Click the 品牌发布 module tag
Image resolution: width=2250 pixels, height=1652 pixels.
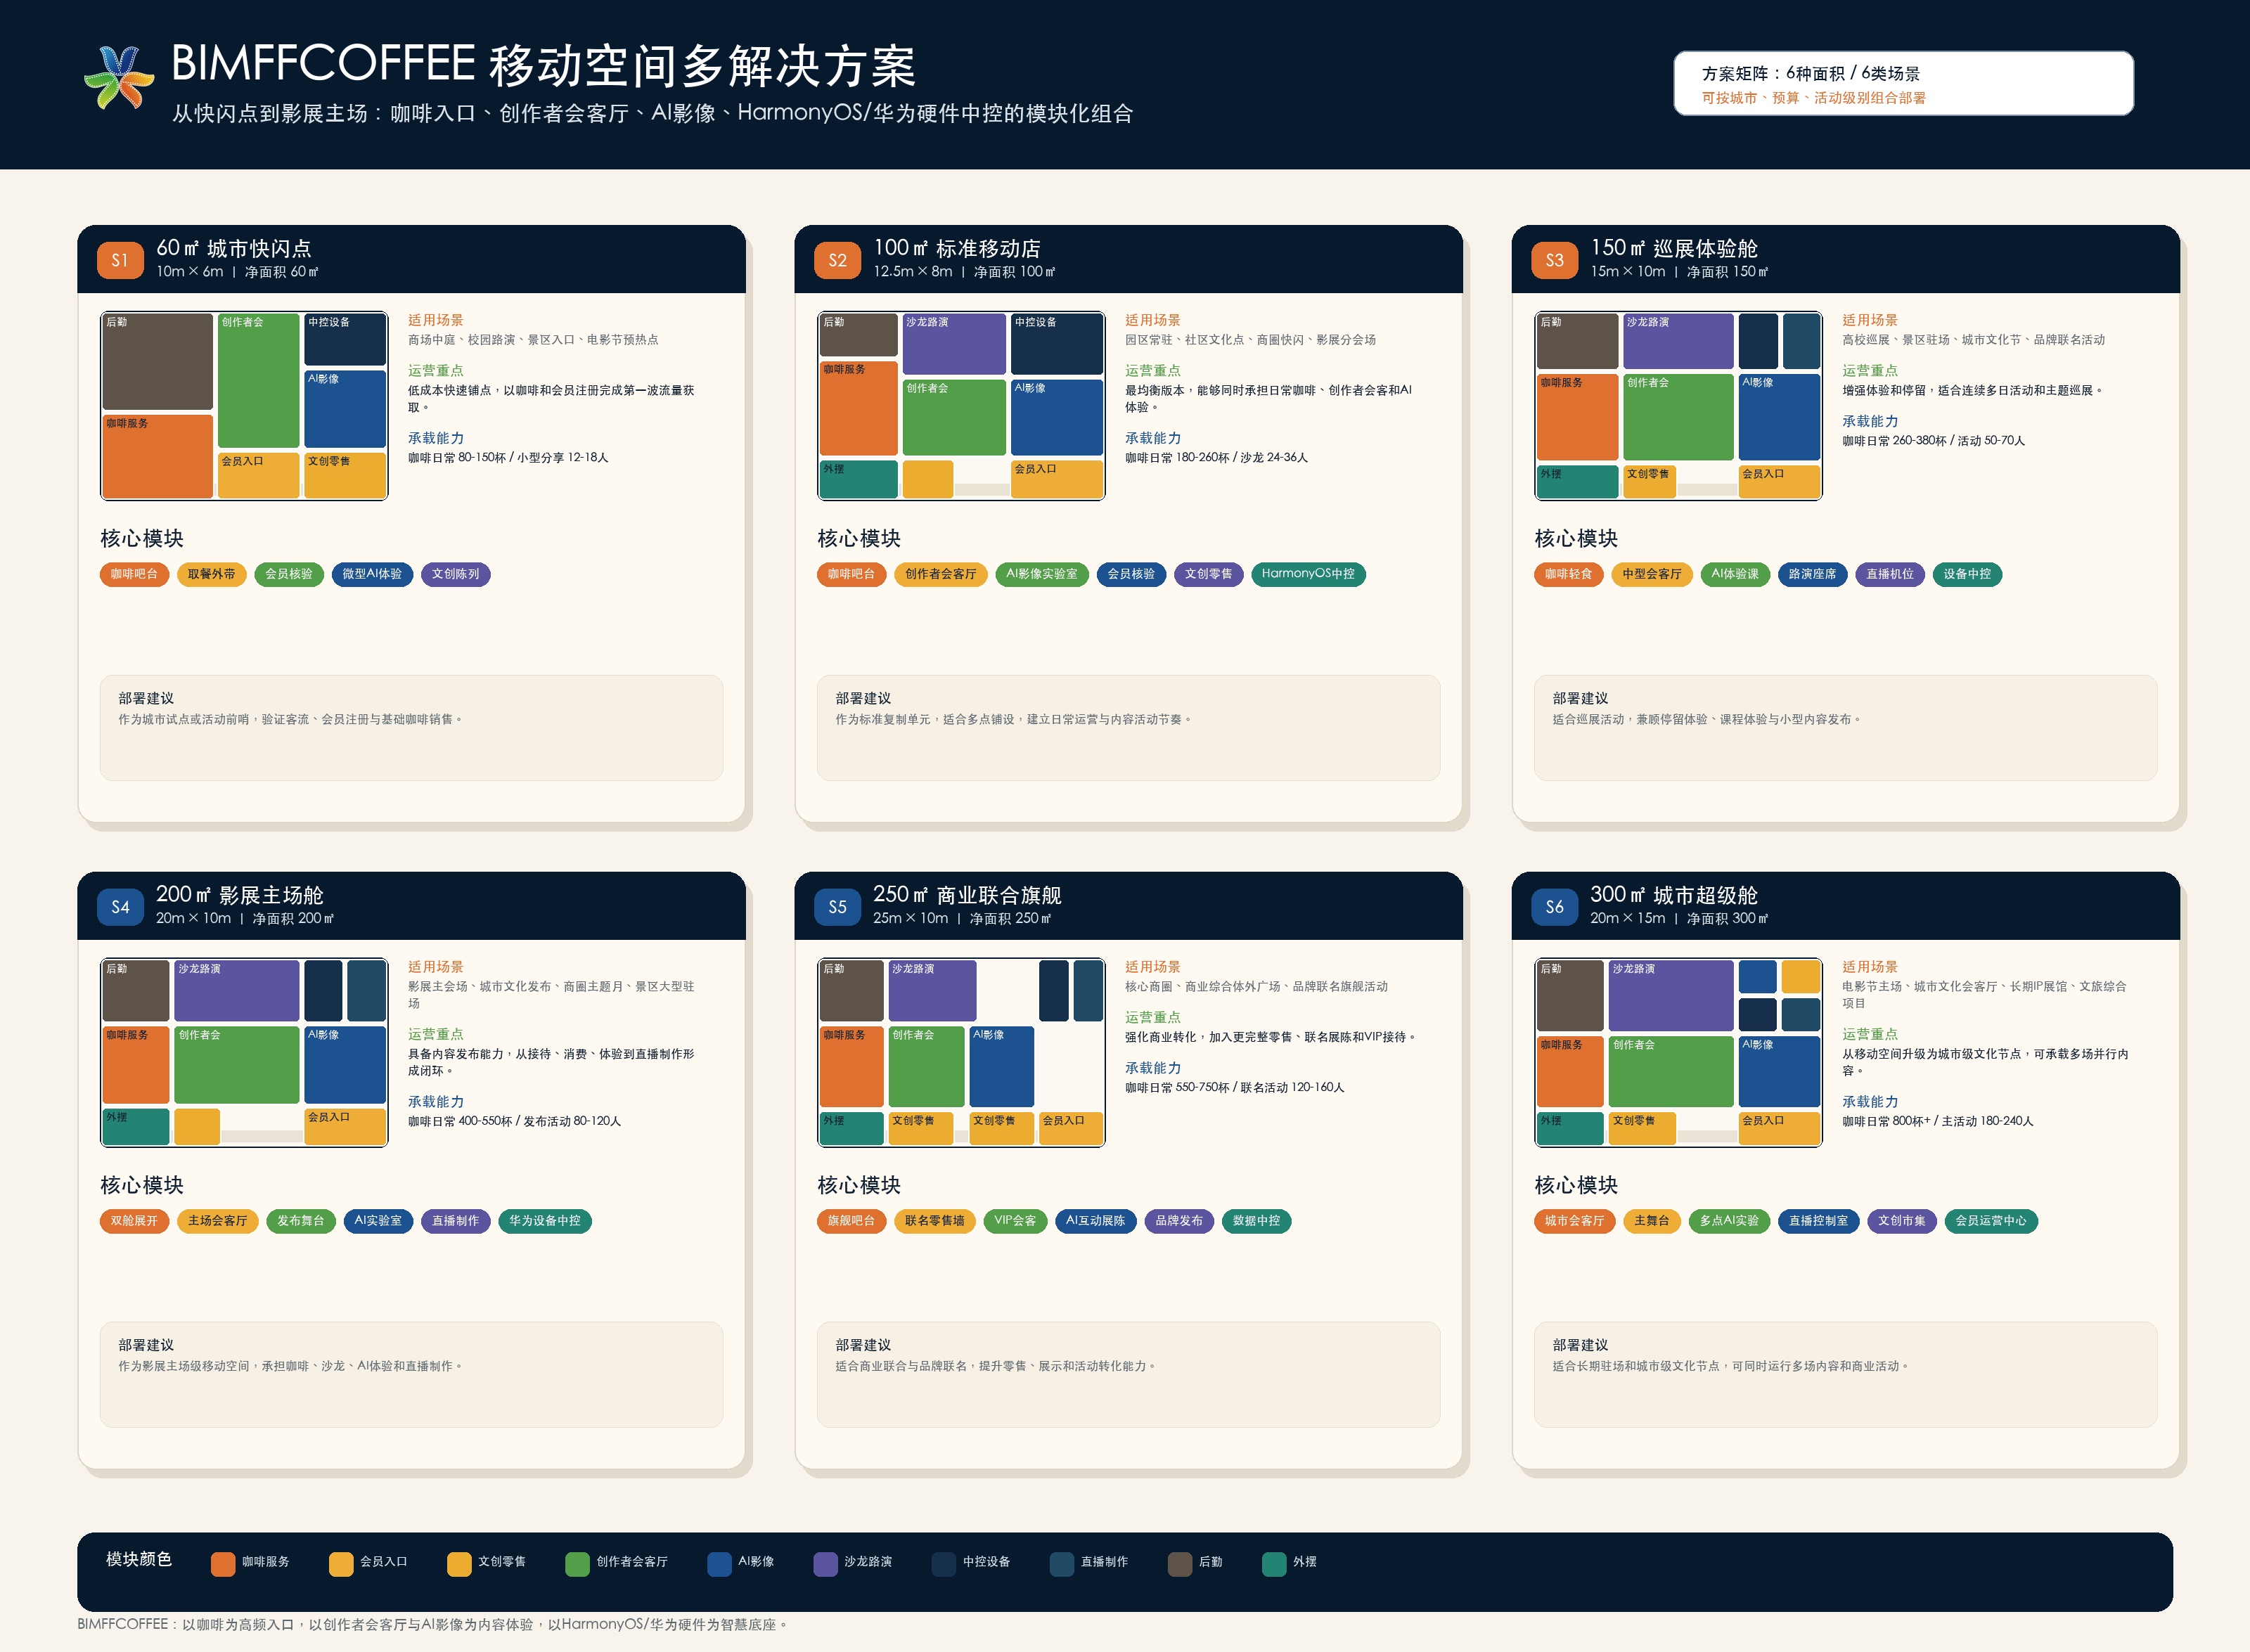click(x=1179, y=1221)
